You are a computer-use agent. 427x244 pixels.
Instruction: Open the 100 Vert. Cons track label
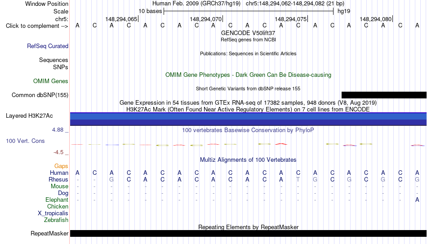pos(25,141)
